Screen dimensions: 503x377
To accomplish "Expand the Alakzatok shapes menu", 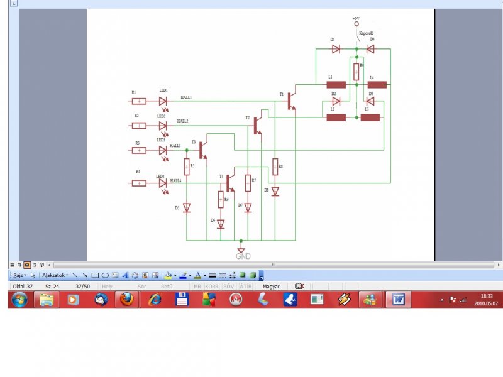I will (x=55, y=275).
